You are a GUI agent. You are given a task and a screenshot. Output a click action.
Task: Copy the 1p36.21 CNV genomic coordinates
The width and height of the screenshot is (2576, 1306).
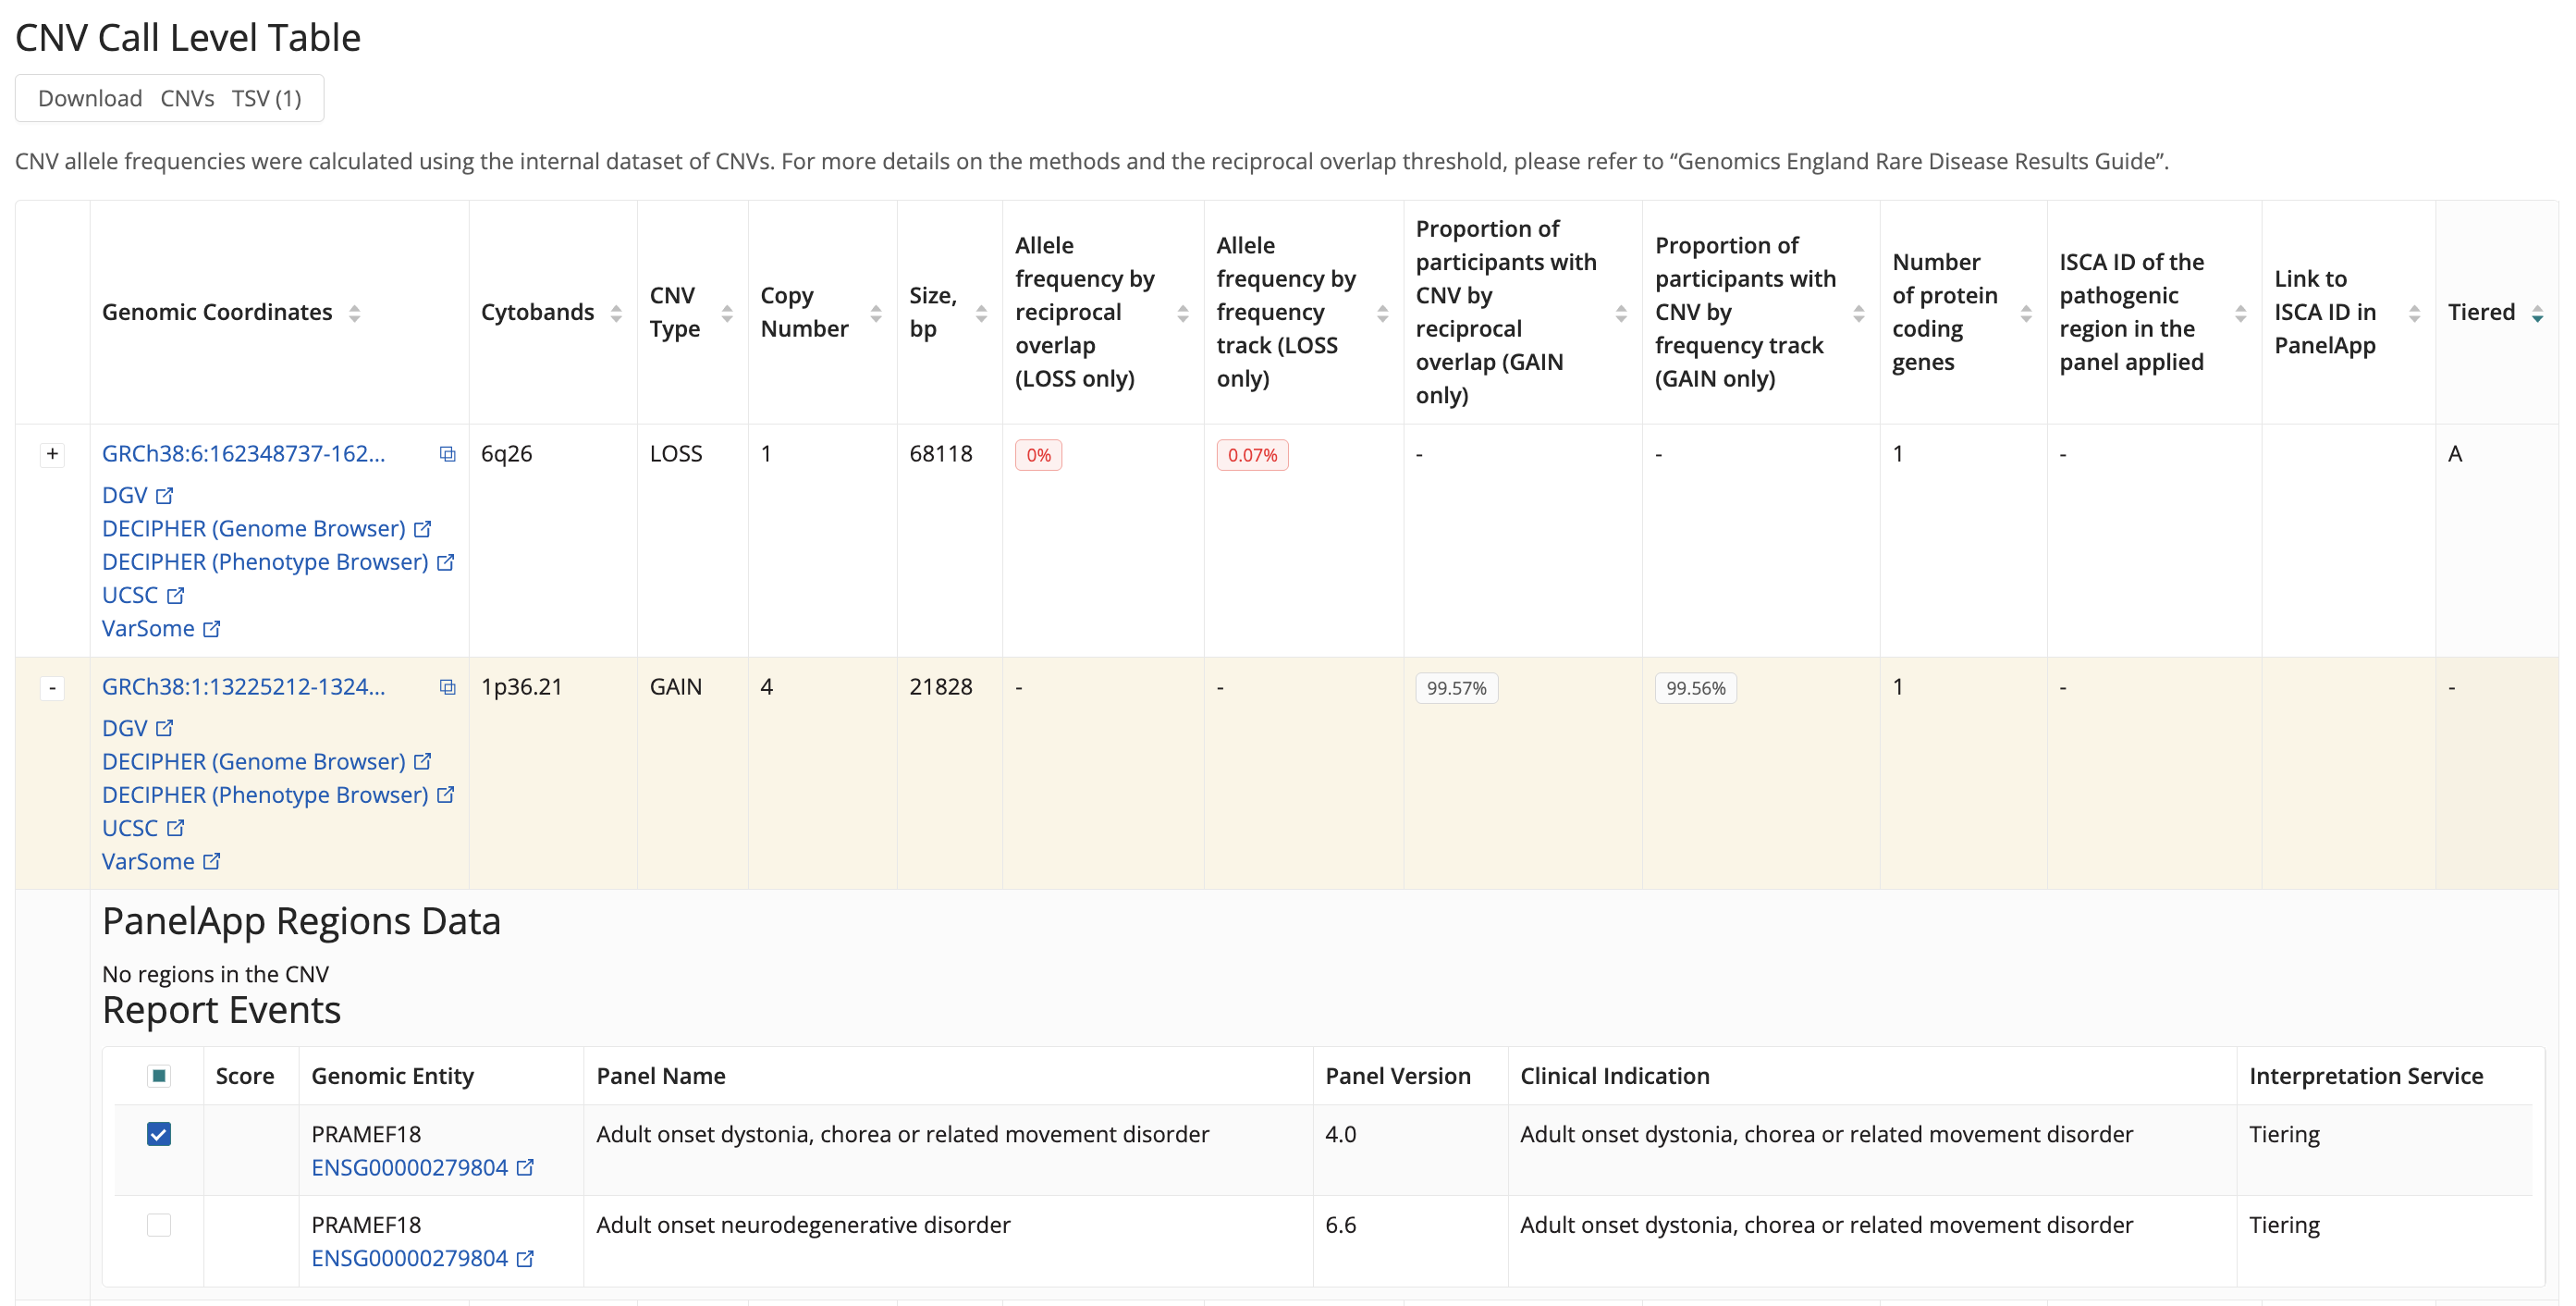click(x=447, y=687)
